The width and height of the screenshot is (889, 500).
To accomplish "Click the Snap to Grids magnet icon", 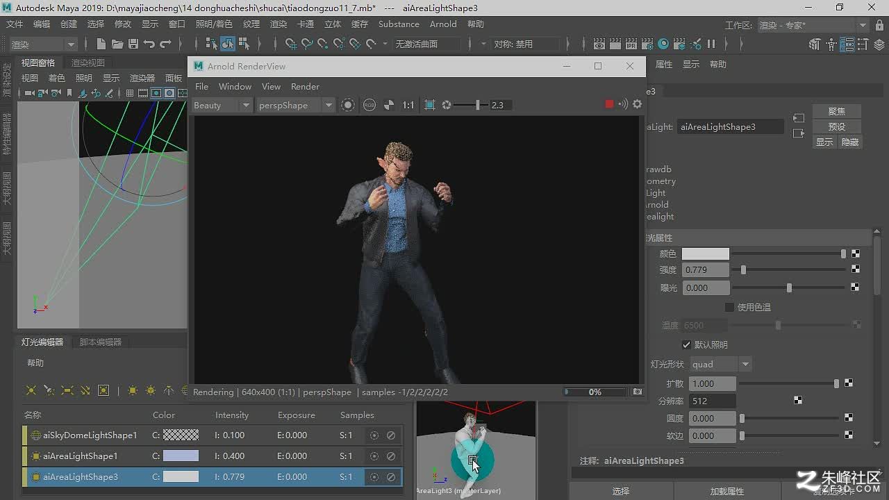I will 291,44.
